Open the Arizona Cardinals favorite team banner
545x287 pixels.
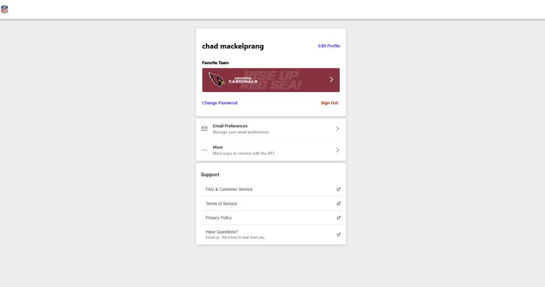pos(271,80)
